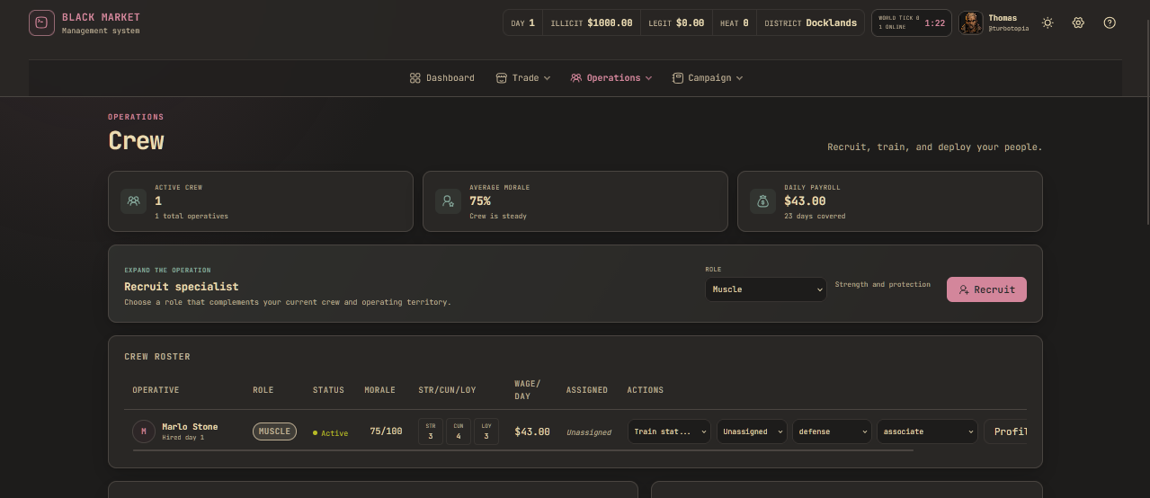The height and width of the screenshot is (498, 1150).
Task: Go to Dashboard
Action: tap(441, 78)
